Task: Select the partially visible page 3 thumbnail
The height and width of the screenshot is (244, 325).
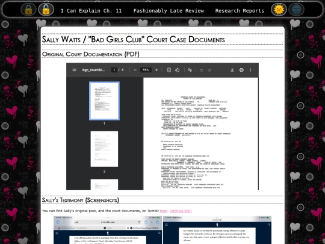Action: pos(104,184)
